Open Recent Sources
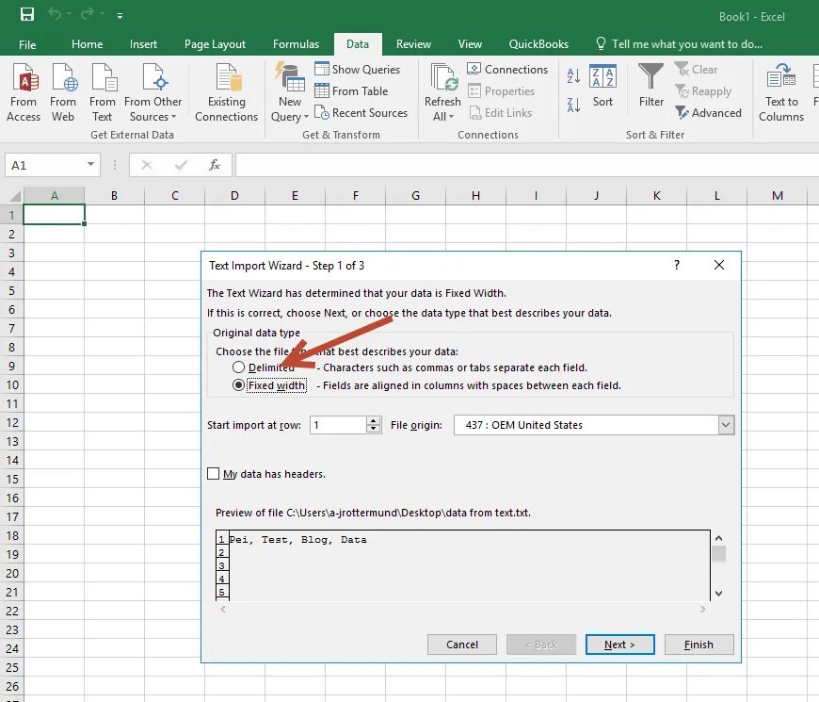Screen dimensions: 819x702 click(361, 113)
